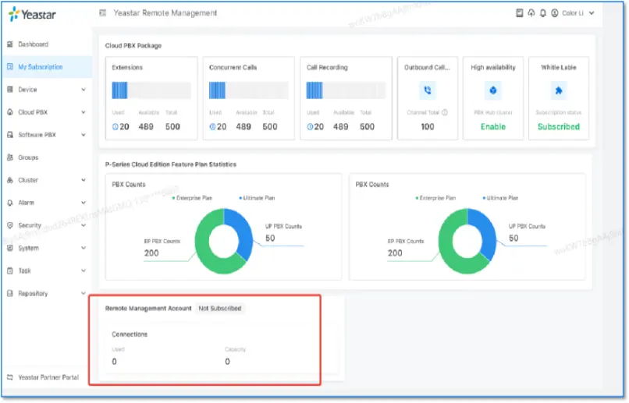Click the blue Ultimate Plan donut segment
The width and height of the screenshot is (629, 403).
click(242, 232)
